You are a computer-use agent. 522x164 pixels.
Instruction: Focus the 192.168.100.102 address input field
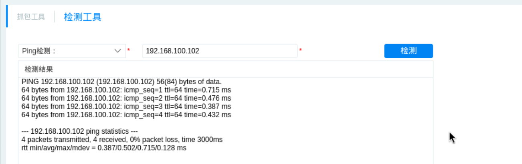point(219,51)
